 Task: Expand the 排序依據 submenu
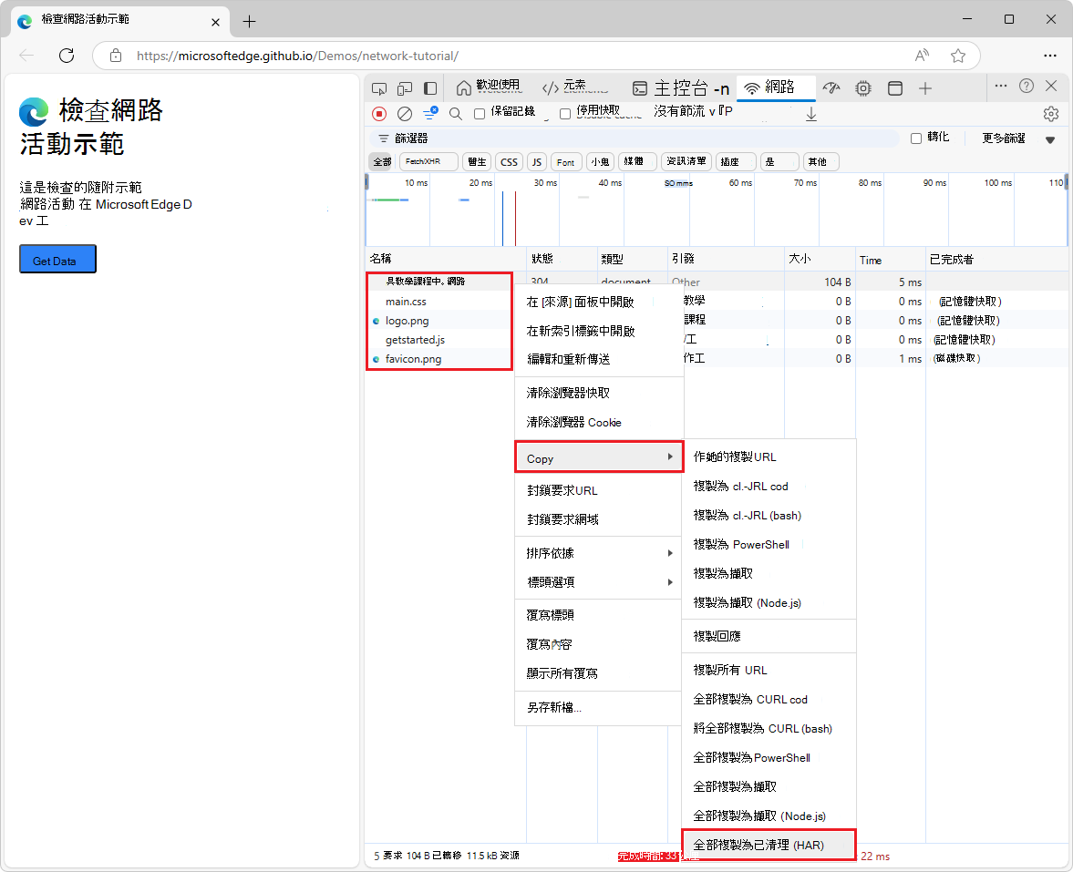coord(583,552)
